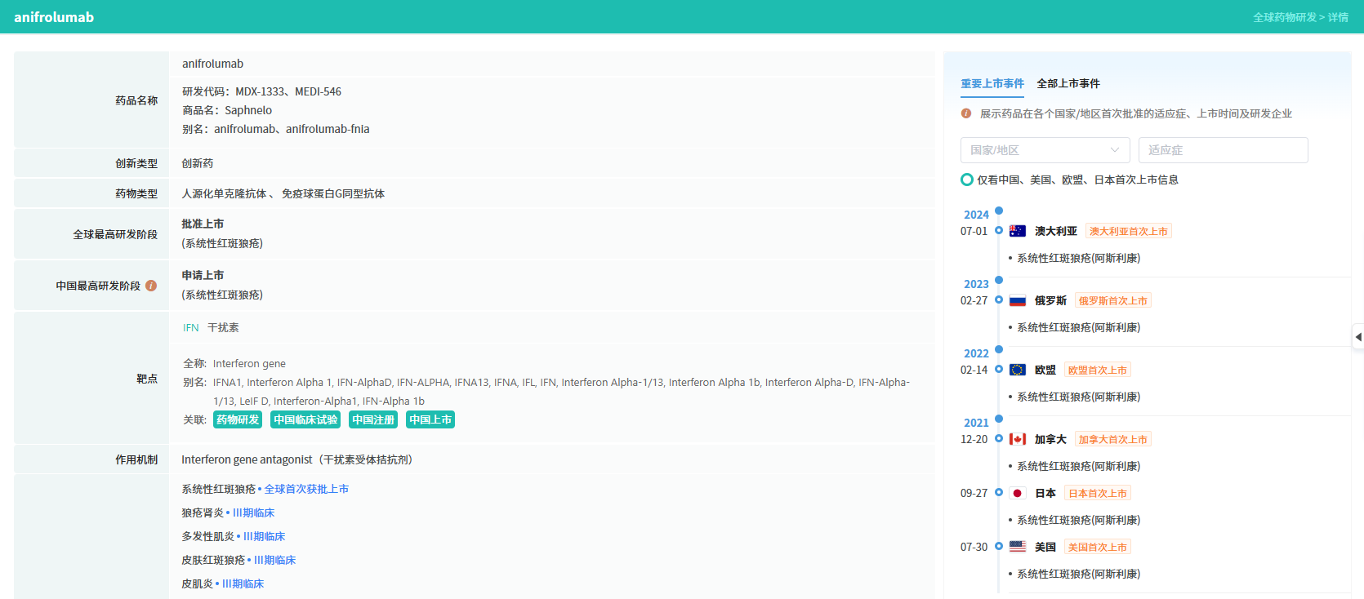Click the 日本首次上市 tag
Image resolution: width=1364 pixels, height=599 pixels.
pyautogui.click(x=1098, y=493)
